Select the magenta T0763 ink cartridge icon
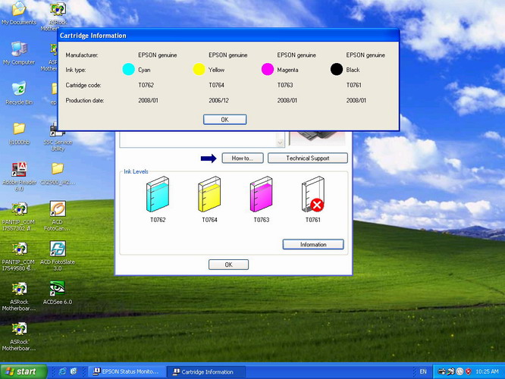 pyautogui.click(x=261, y=194)
